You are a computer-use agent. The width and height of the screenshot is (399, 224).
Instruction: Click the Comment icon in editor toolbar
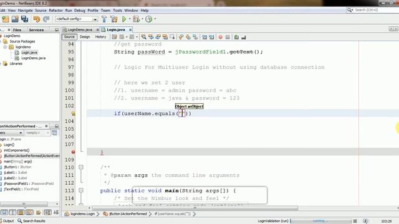coord(236,37)
